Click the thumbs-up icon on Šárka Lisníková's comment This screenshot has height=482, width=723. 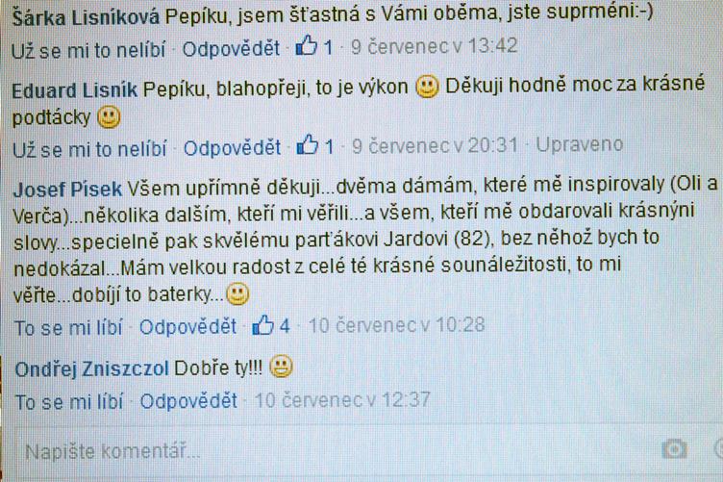coord(306,45)
